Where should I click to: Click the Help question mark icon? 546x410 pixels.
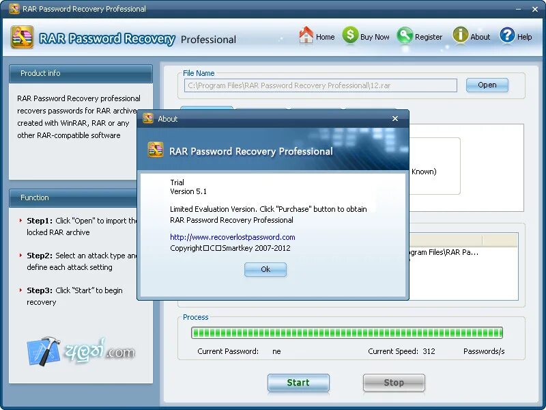507,36
